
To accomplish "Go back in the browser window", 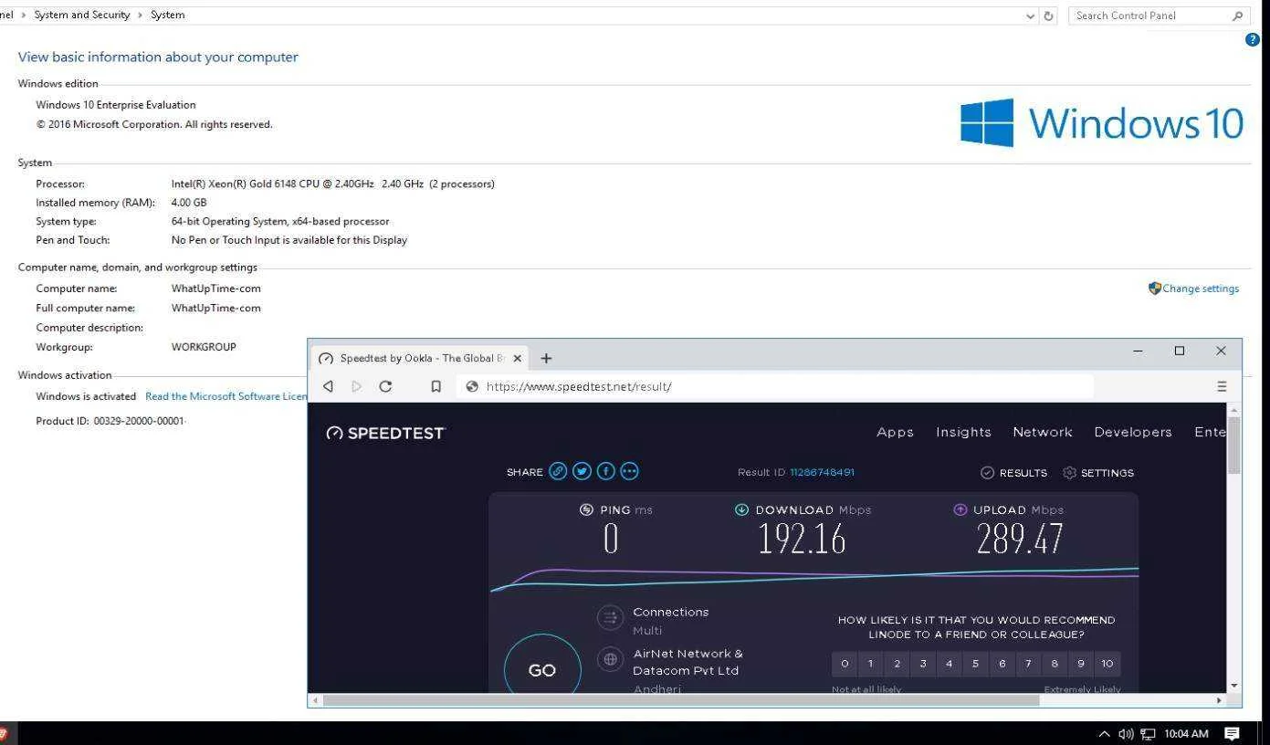I will point(329,386).
